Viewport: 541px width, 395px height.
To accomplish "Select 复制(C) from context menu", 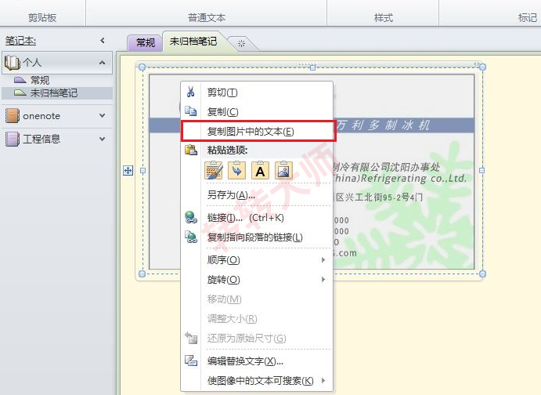I will [x=257, y=111].
